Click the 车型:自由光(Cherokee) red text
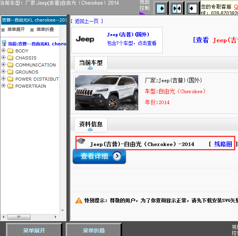 [x=175, y=91]
